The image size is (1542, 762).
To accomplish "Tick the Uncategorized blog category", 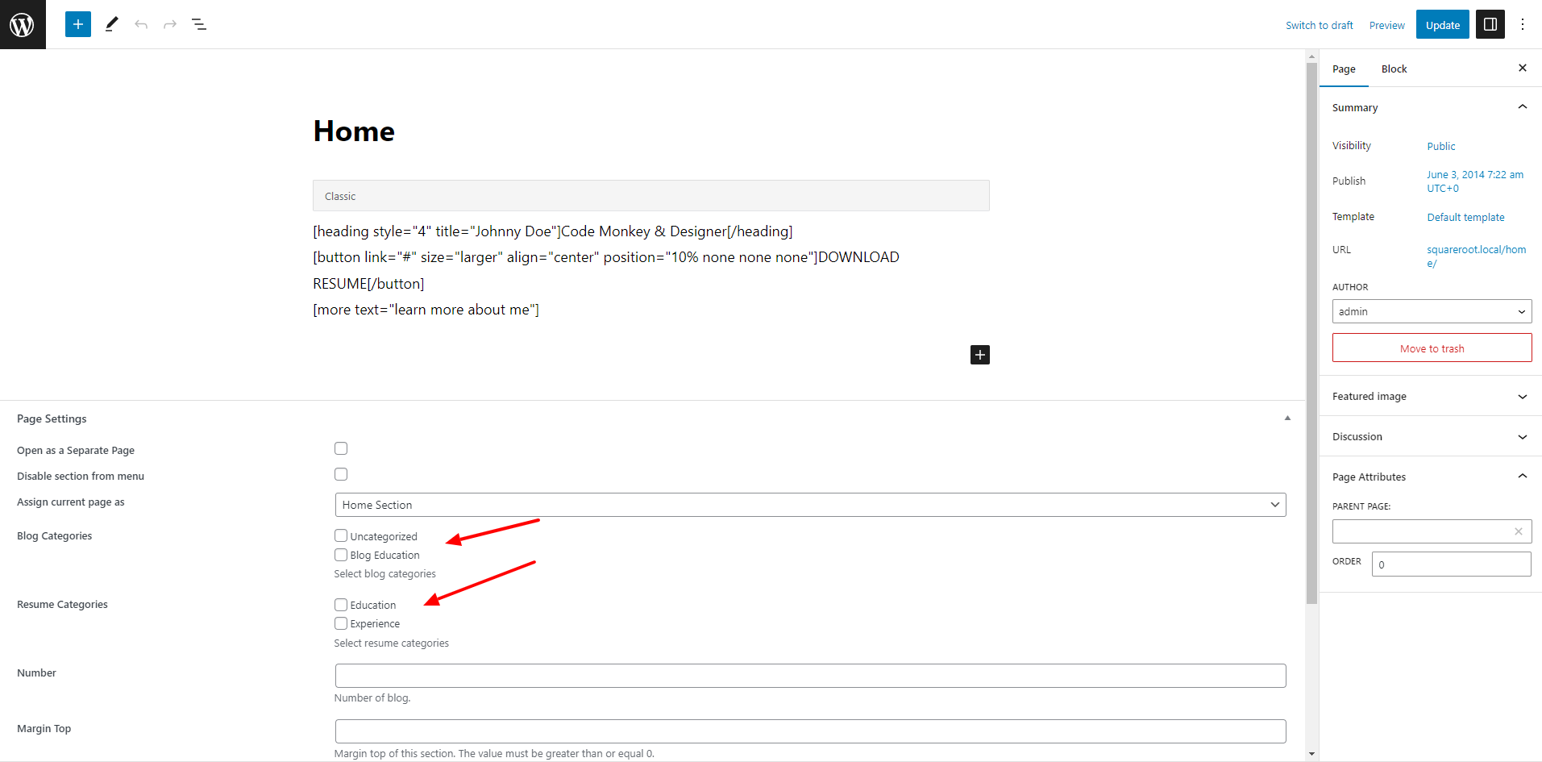I will coord(341,535).
